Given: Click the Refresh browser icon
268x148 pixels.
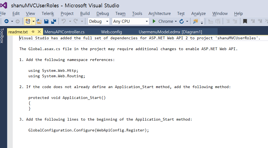Looking at the screenshot, I should point(181,21).
